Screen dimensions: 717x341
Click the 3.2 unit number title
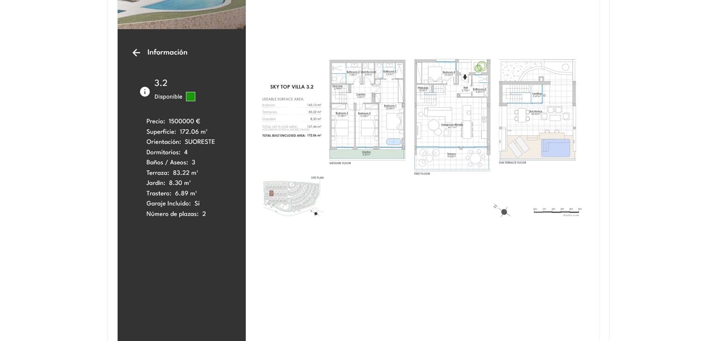161,83
